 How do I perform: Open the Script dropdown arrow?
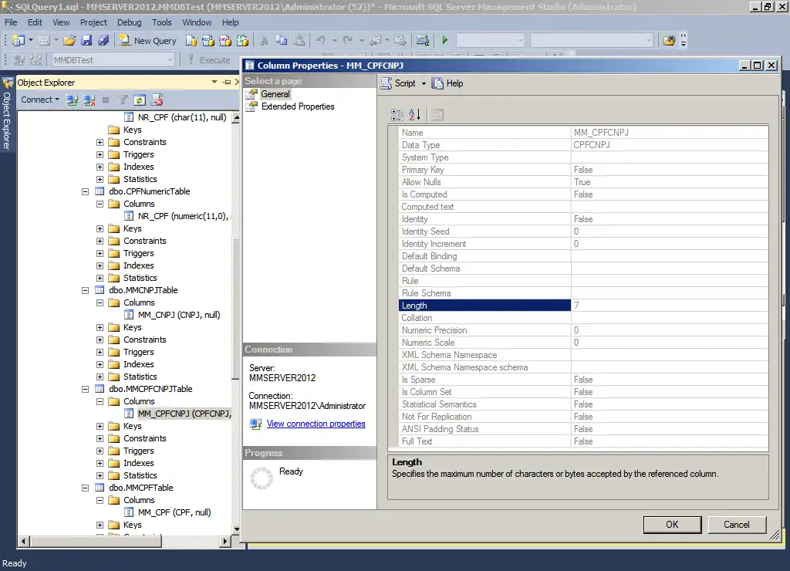[x=422, y=83]
